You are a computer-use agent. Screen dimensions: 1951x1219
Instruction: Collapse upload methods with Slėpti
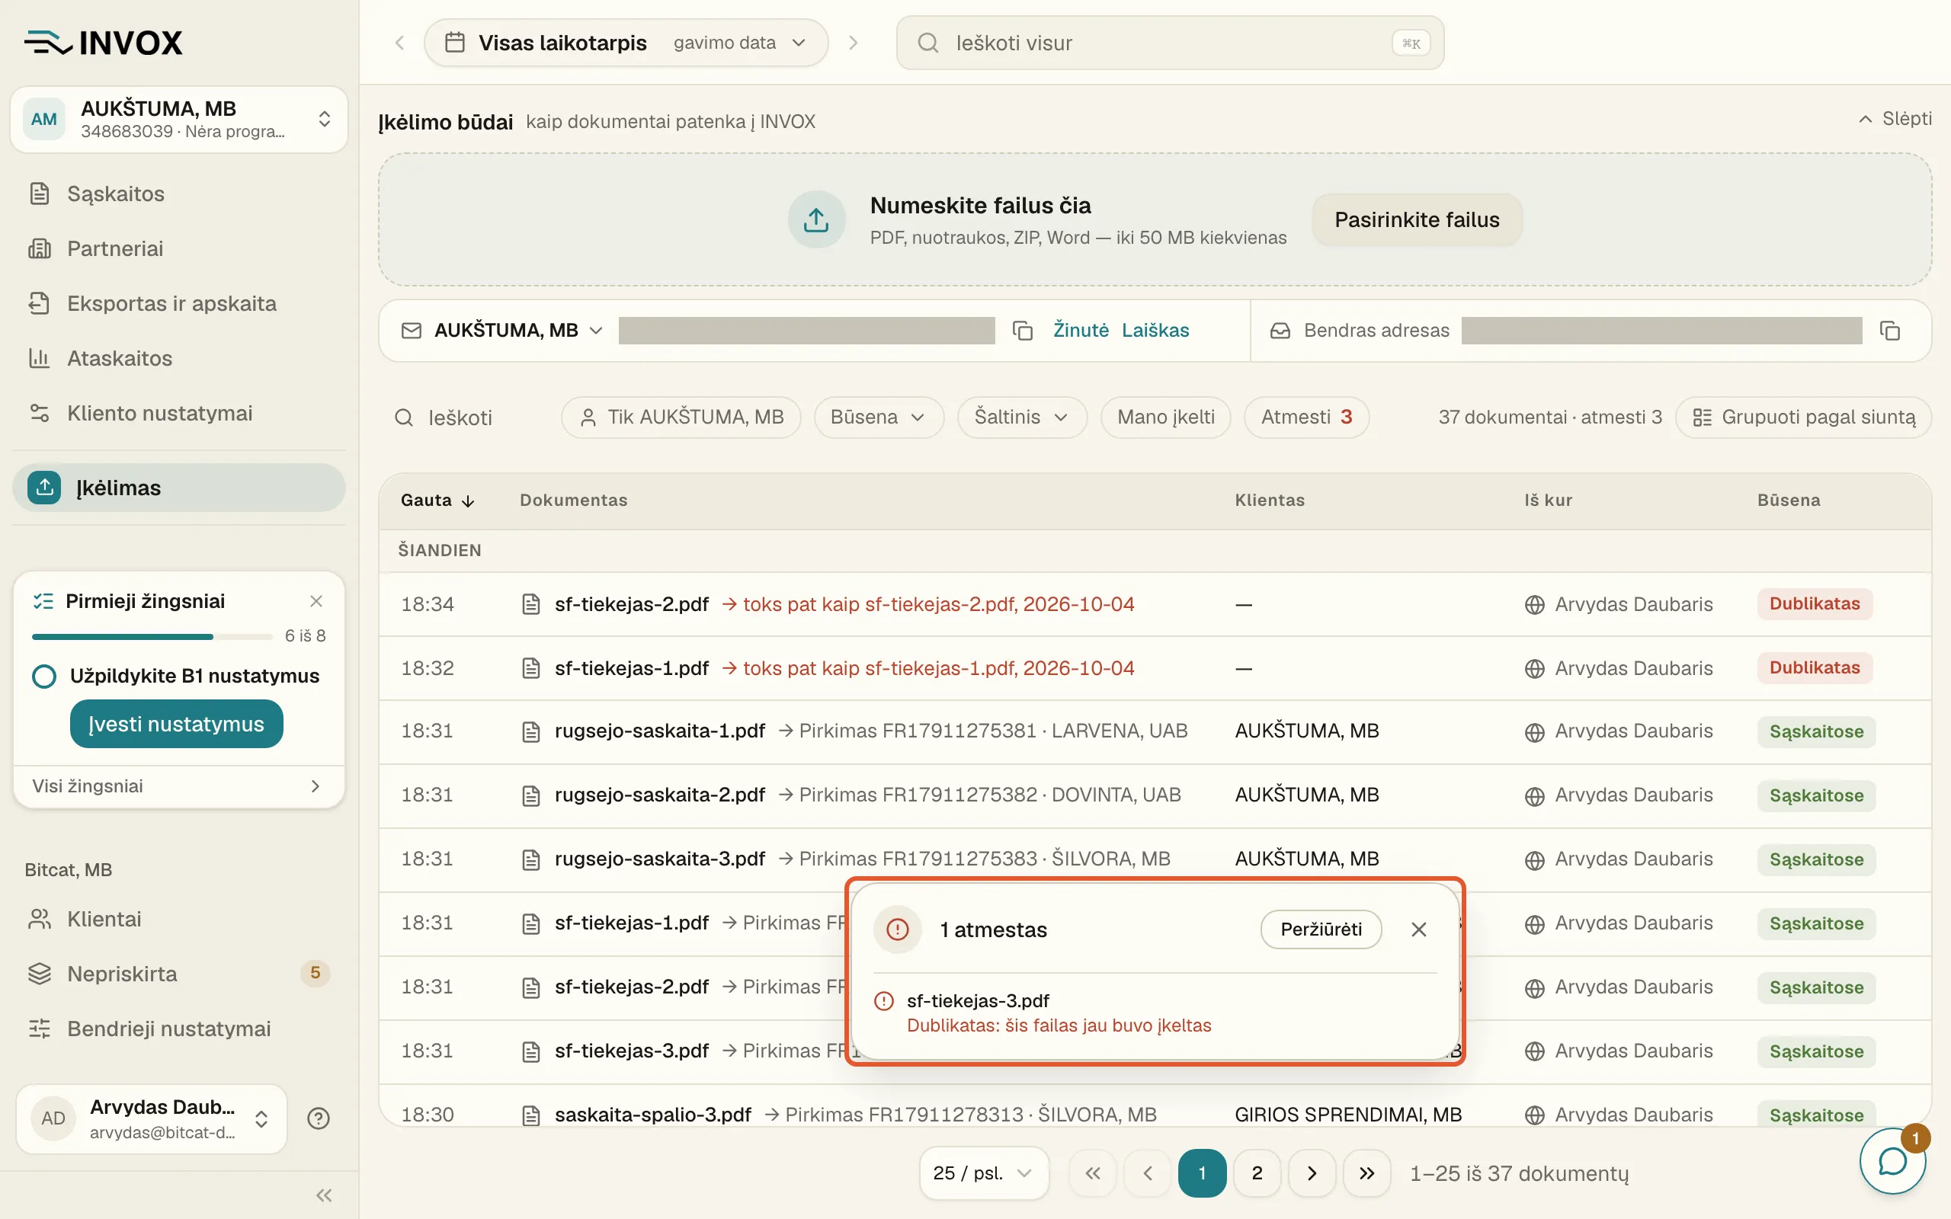tap(1895, 120)
